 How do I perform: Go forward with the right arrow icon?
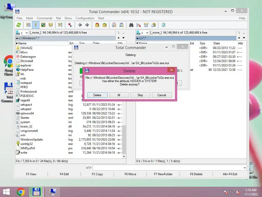(x=87, y=25)
